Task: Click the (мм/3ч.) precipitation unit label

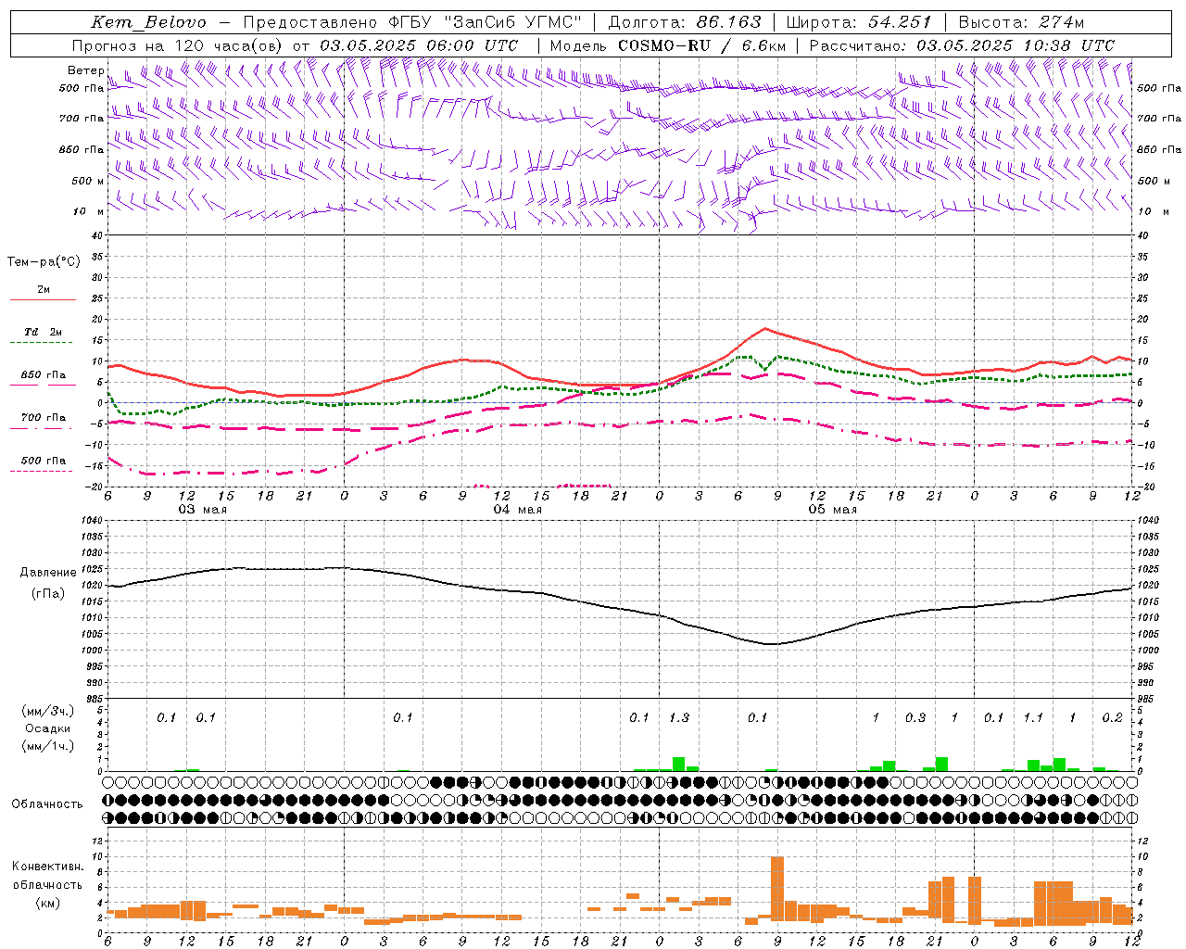Action: click(48, 711)
